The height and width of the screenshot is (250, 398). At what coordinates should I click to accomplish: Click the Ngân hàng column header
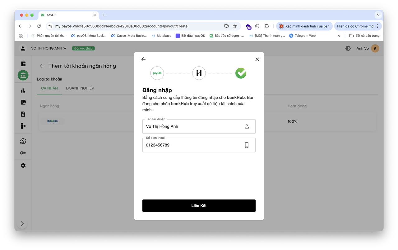pos(49,106)
